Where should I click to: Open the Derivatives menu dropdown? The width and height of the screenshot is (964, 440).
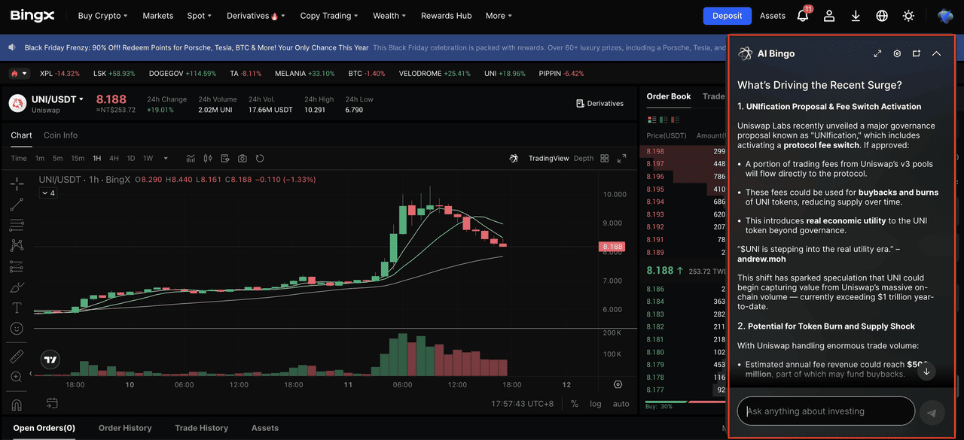(252, 16)
